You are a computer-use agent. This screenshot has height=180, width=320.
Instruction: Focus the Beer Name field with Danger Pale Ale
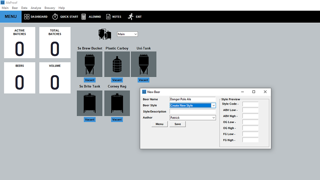193,99
